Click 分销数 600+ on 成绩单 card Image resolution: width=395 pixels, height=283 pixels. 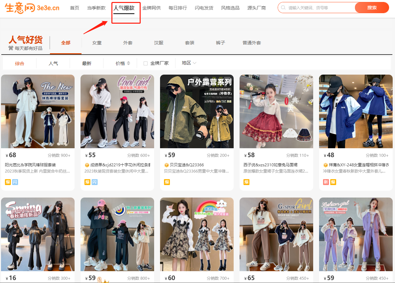tap(138, 155)
